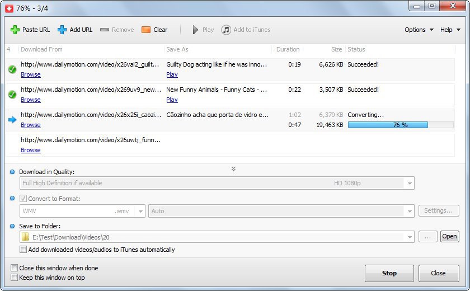Click the 76 % conversion progress bar
Viewport: 470px width, 291px height.
point(401,125)
